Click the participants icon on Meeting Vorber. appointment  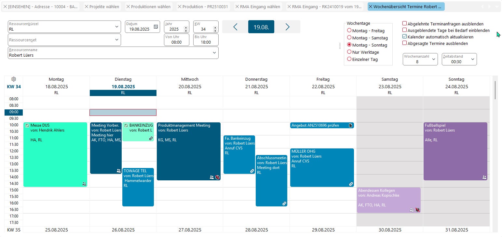pyautogui.click(x=118, y=171)
